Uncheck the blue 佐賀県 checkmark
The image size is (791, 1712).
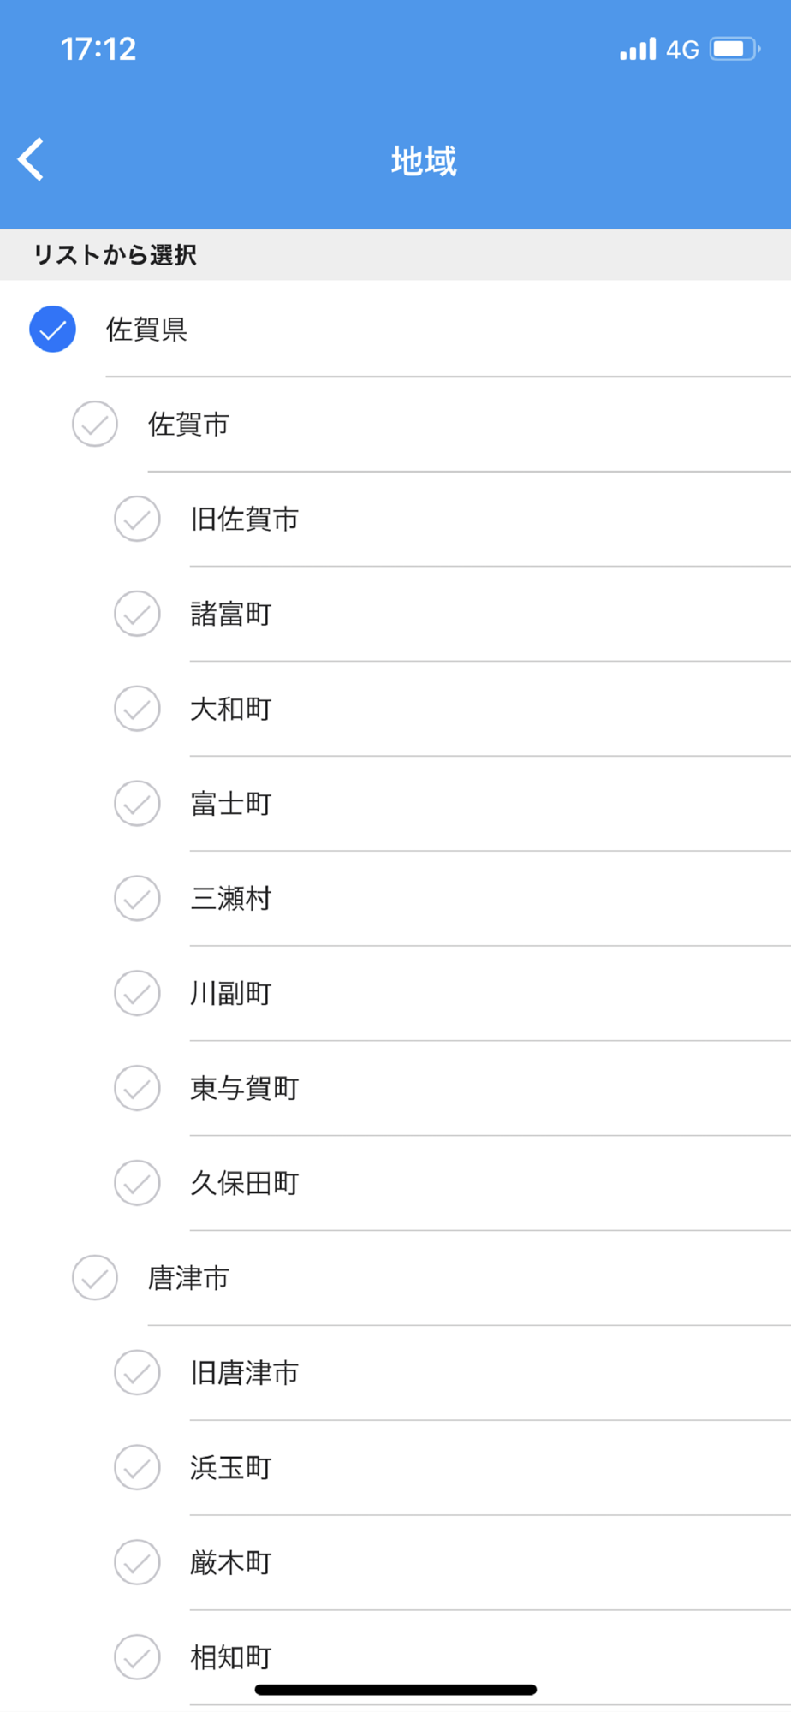pyautogui.click(x=52, y=329)
